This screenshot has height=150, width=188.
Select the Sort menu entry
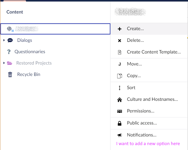tap(149, 88)
